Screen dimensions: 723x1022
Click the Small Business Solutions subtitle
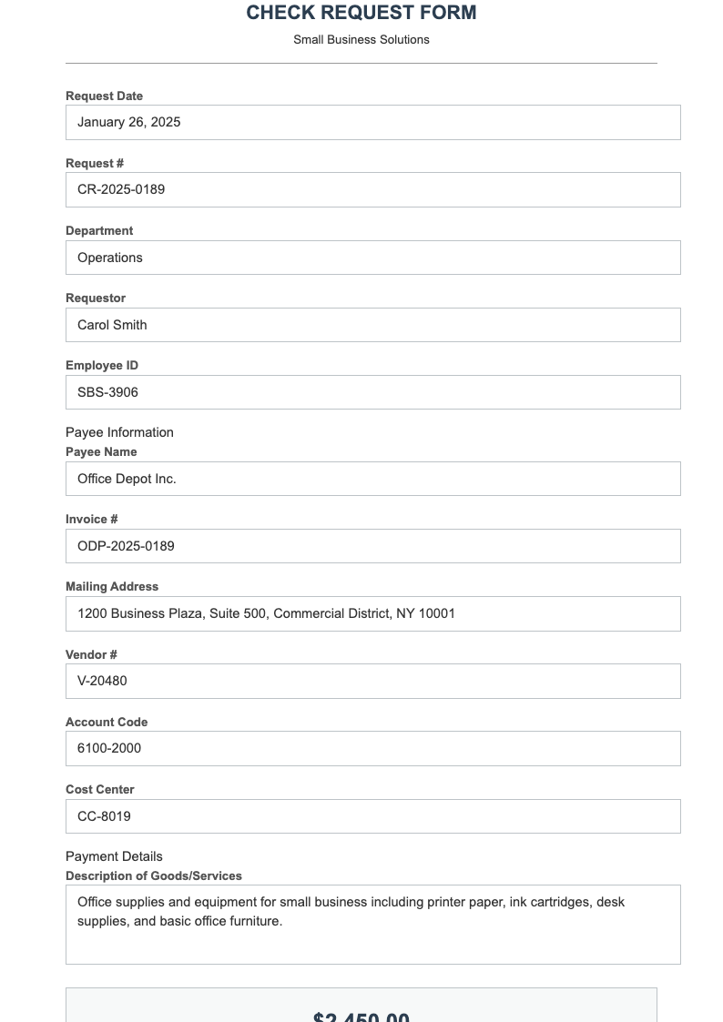point(361,39)
